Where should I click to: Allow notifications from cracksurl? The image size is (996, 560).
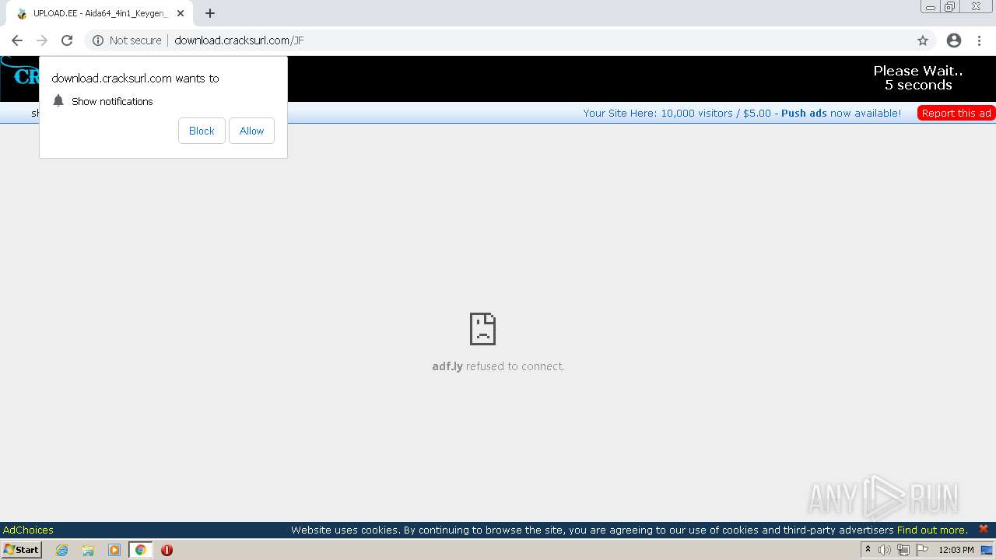tap(251, 131)
